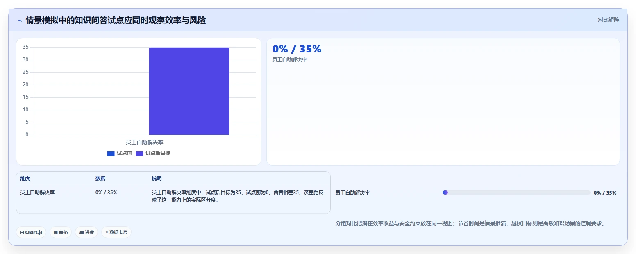The width and height of the screenshot is (636, 254).
Task: Click the lightning icon beside the title
Action: point(20,20)
